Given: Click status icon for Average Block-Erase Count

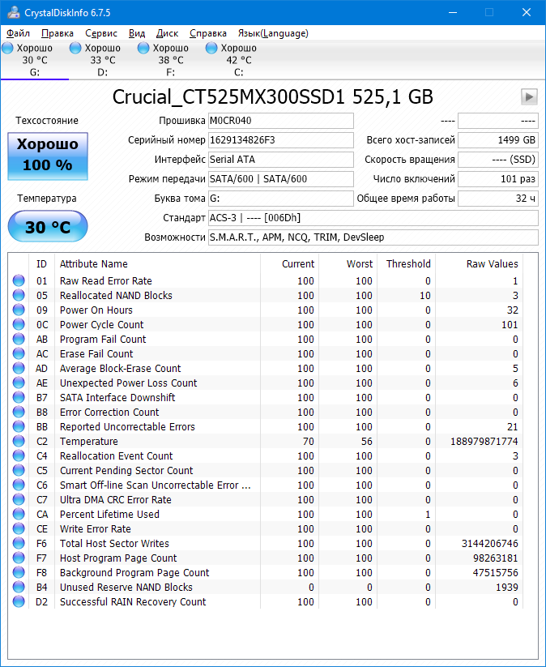Looking at the screenshot, I should point(19,368).
